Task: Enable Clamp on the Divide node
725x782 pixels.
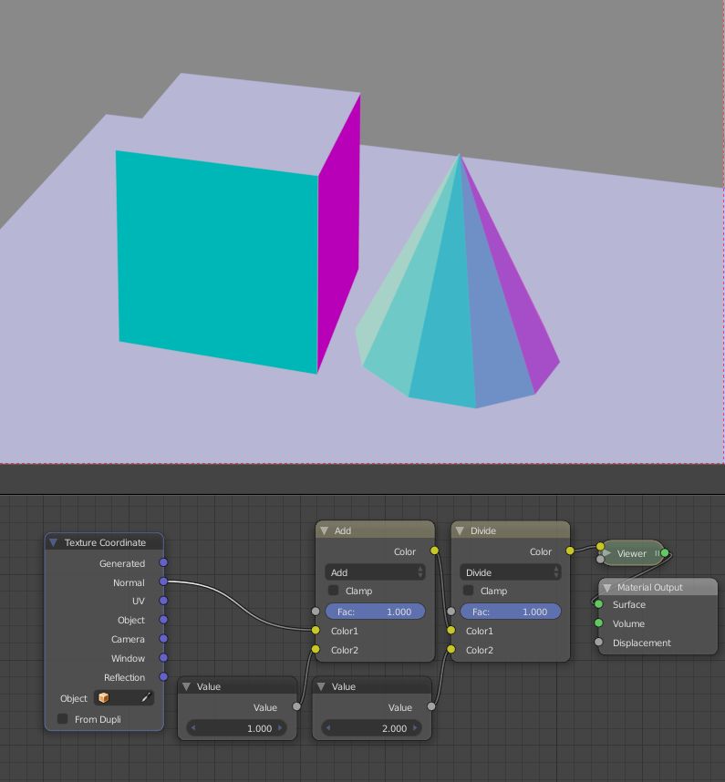Action: [x=468, y=591]
